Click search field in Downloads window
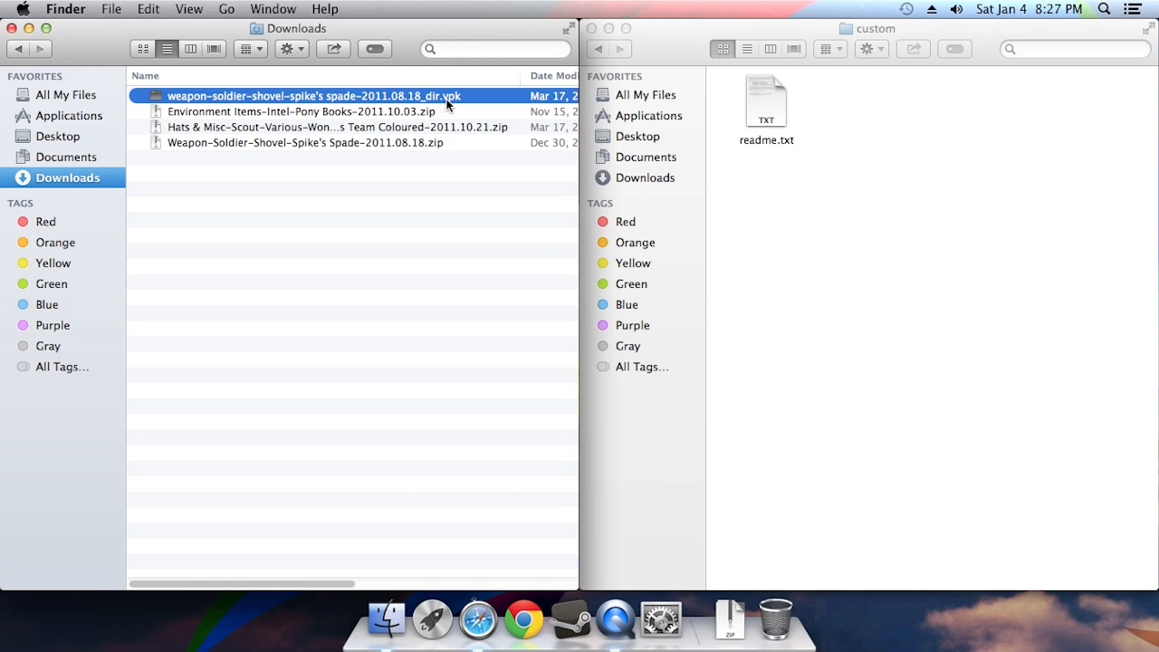The height and width of the screenshot is (652, 1159). point(496,49)
